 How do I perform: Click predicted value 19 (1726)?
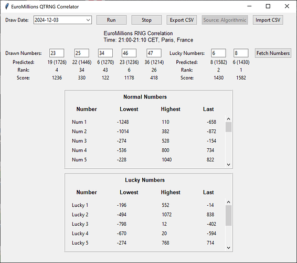[x=57, y=62]
